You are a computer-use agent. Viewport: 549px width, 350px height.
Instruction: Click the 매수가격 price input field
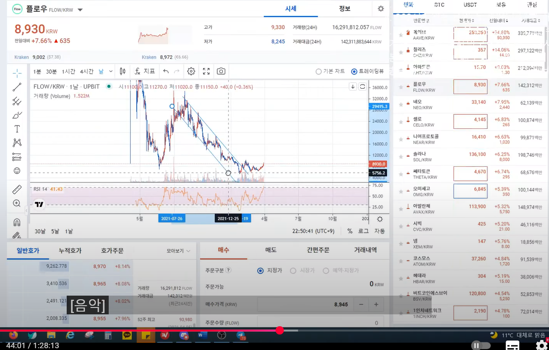(305, 304)
